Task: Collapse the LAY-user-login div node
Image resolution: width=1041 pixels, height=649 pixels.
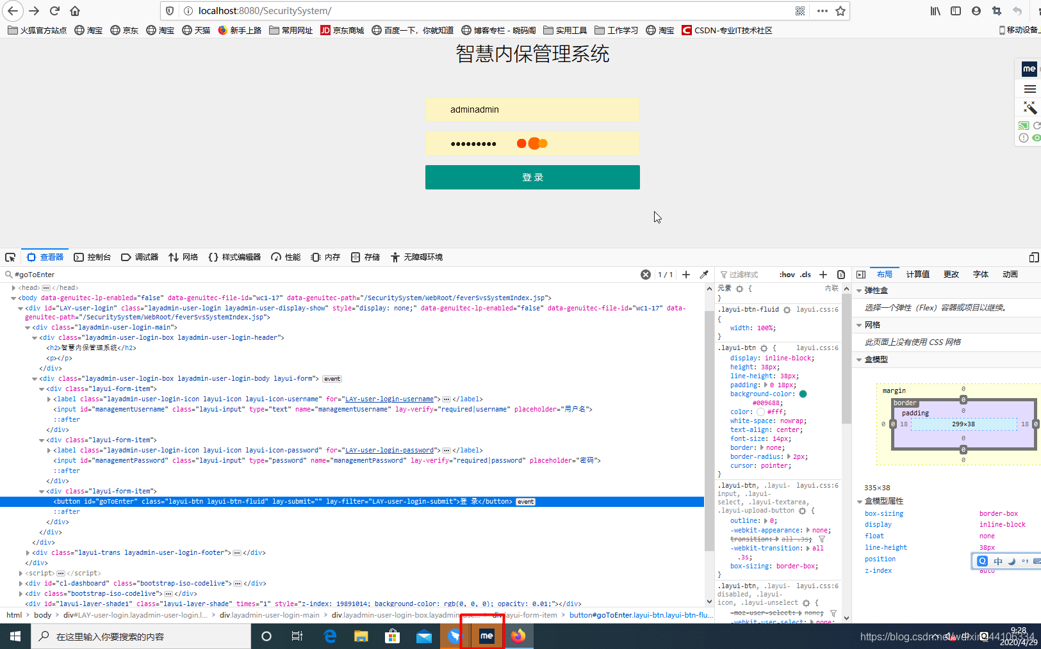Action: [20, 308]
